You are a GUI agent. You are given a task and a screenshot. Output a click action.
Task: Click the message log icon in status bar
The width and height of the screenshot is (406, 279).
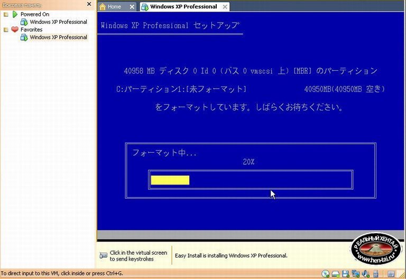[x=391, y=274]
